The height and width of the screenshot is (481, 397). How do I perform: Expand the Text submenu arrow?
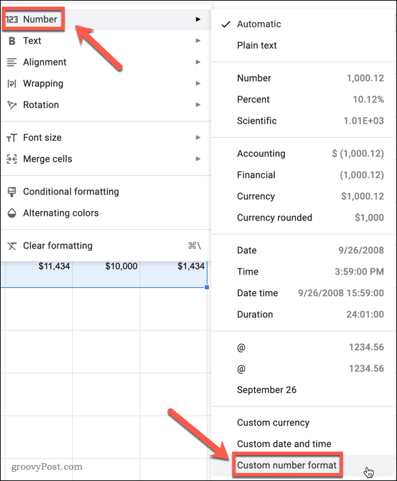[x=198, y=41]
